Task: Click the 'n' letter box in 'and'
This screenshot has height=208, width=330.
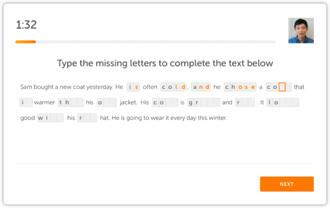Action: point(201,87)
